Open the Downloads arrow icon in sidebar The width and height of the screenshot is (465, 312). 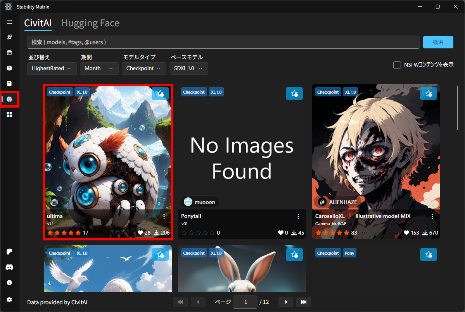[x=9, y=283]
